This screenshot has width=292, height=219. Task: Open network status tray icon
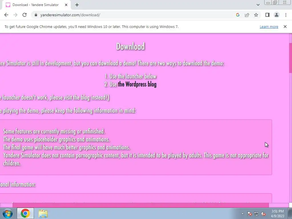pyautogui.click(x=256, y=214)
